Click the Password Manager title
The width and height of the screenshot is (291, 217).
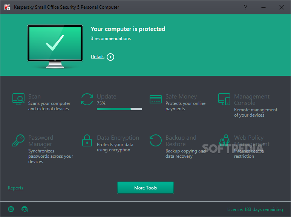point(41,141)
